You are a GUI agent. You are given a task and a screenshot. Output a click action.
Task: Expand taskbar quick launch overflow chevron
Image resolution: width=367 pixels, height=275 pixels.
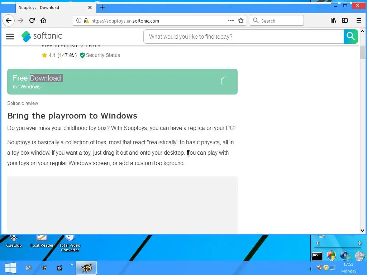[x=71, y=265]
